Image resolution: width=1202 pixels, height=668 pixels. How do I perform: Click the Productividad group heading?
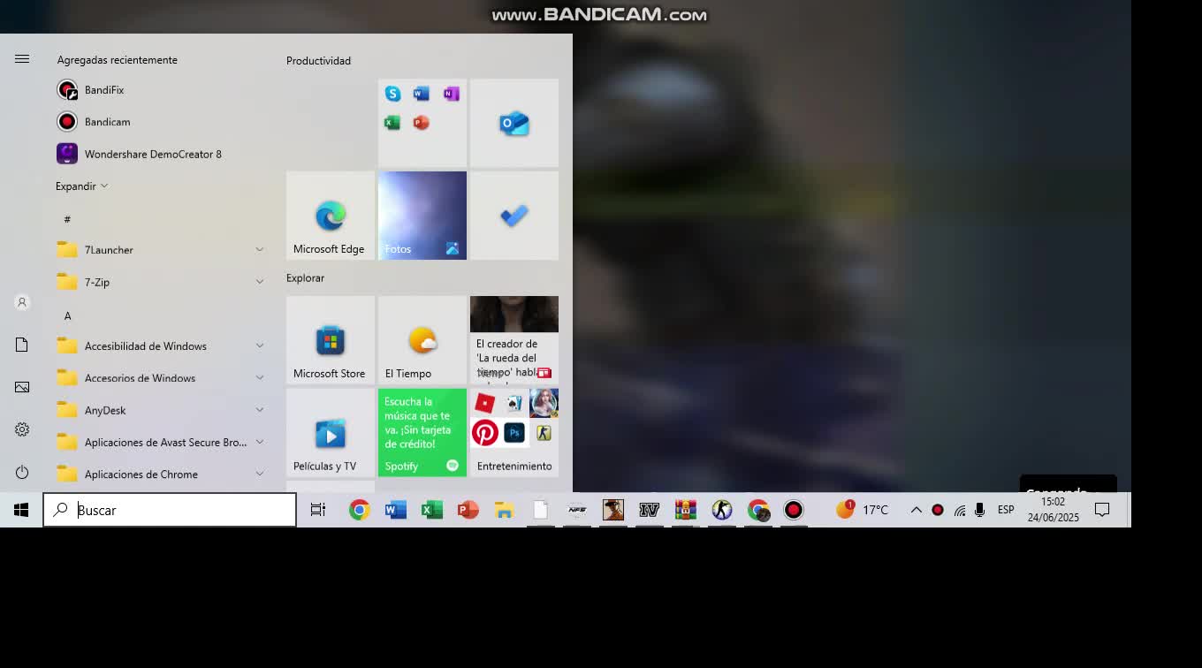click(x=318, y=61)
